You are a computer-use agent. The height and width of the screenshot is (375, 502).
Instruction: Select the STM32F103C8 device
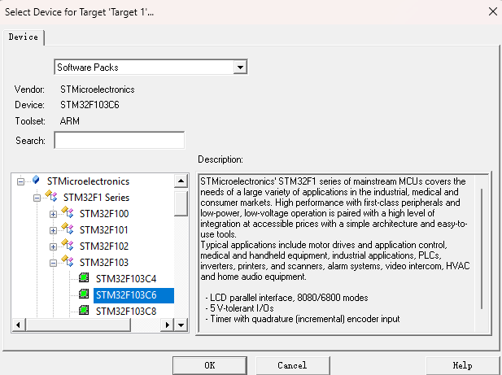point(126,312)
